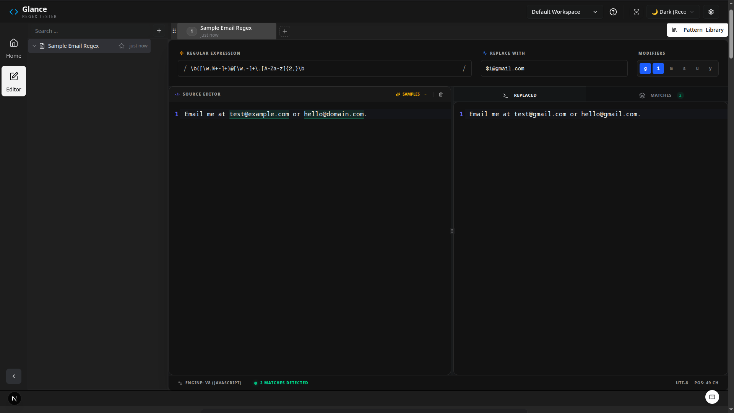Open the Default Workspace dropdown
Screen dimensions: 734x413
tap(565, 12)
